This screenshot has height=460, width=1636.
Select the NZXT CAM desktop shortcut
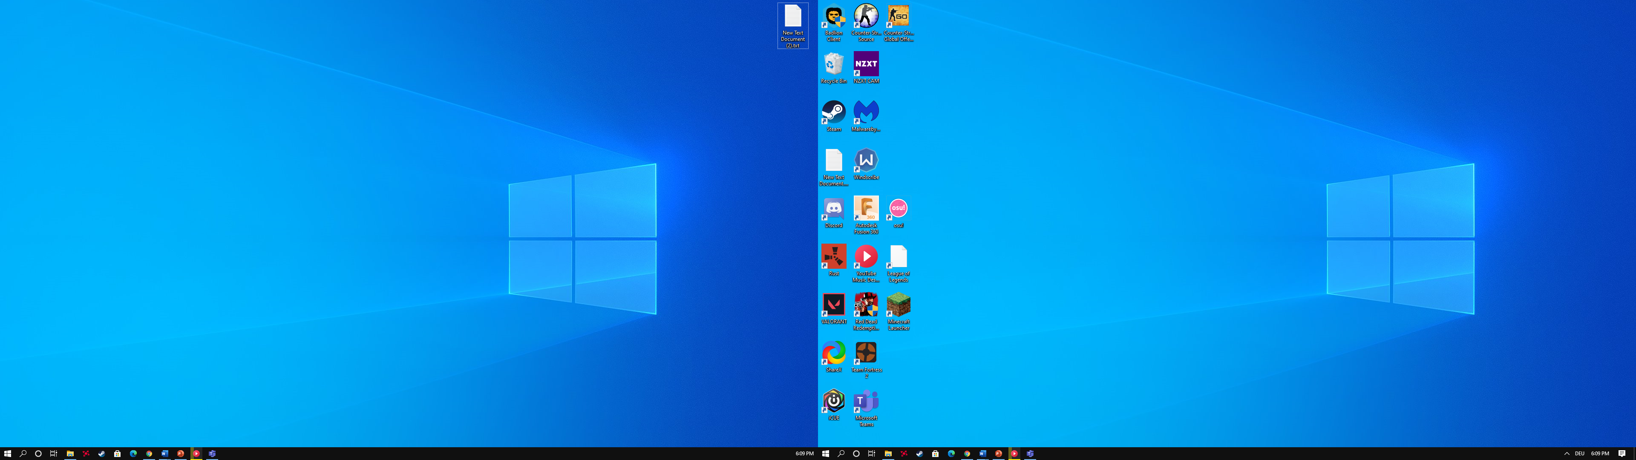click(x=866, y=68)
